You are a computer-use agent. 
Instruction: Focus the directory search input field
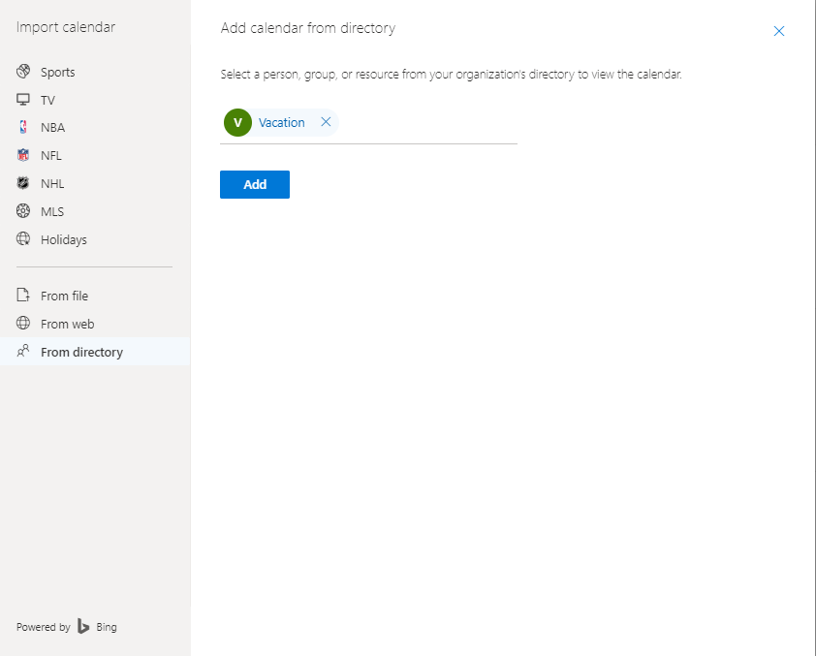426,123
